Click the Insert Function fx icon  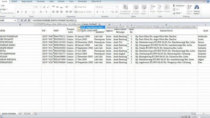[29, 20]
